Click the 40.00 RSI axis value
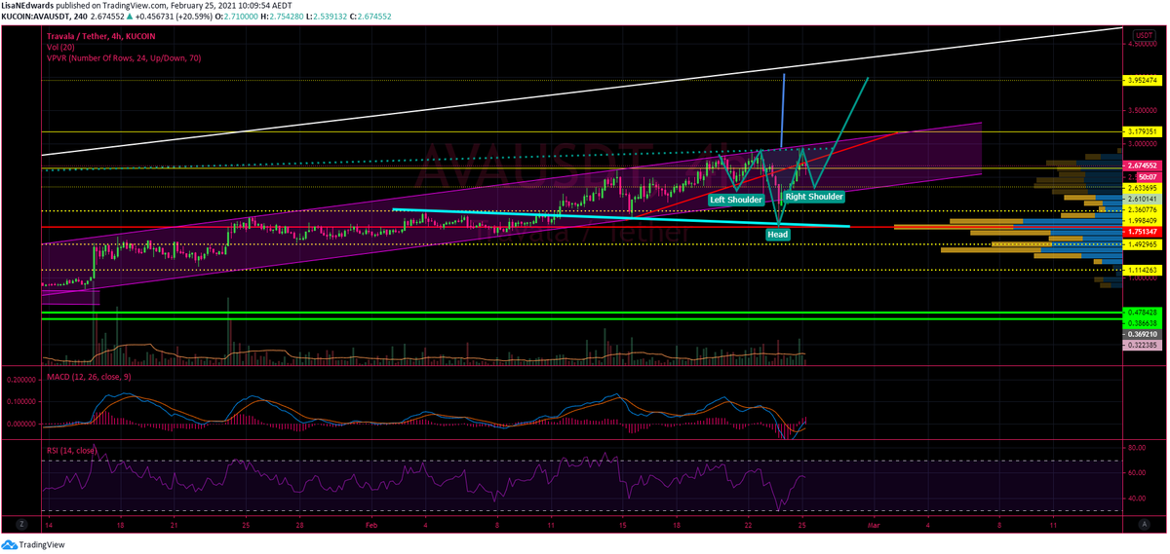This screenshot has height=554, width=1170. 1138,499
